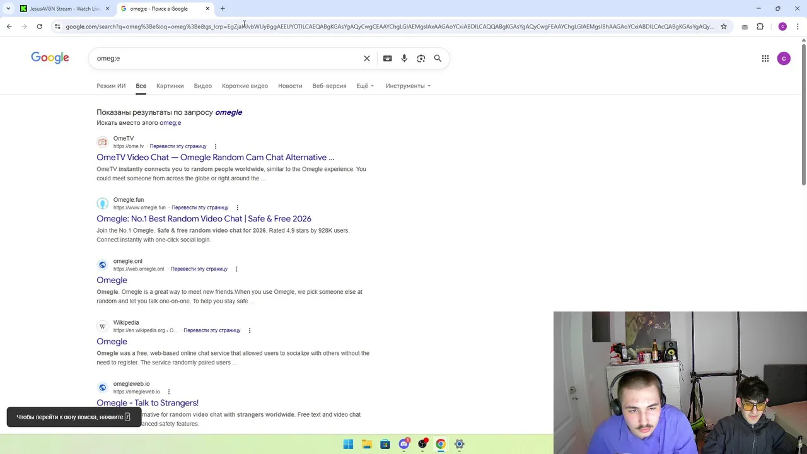
Task: Switch to Видео tab
Action: click(x=203, y=86)
